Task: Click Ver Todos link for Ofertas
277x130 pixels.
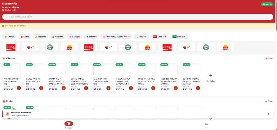Action: point(269,58)
